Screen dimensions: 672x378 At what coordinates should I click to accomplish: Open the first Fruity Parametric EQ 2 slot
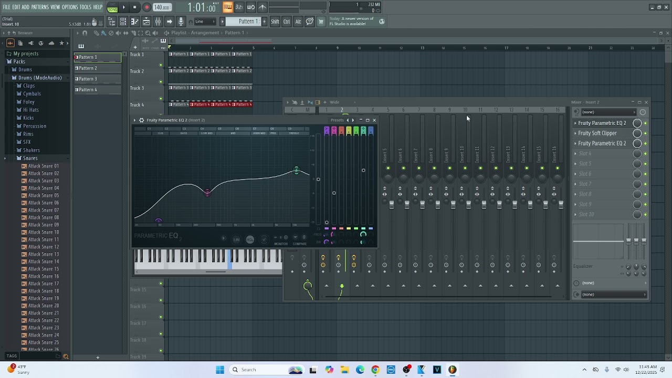(x=602, y=123)
